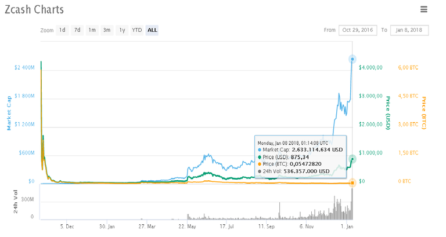Click the '6. Nov' date label
446x237 pixels.
coord(307,227)
